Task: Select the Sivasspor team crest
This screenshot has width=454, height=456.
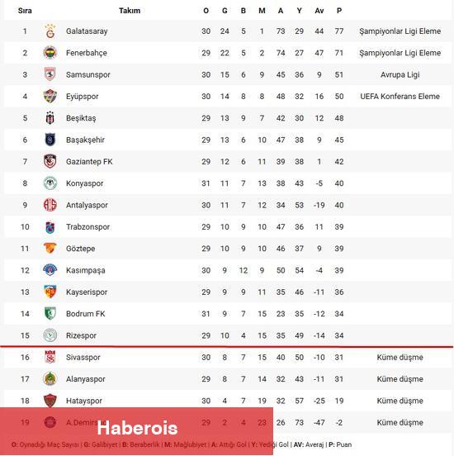Action: point(50,357)
